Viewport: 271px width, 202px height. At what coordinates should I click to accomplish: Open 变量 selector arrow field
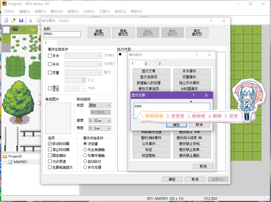coord(83,72)
